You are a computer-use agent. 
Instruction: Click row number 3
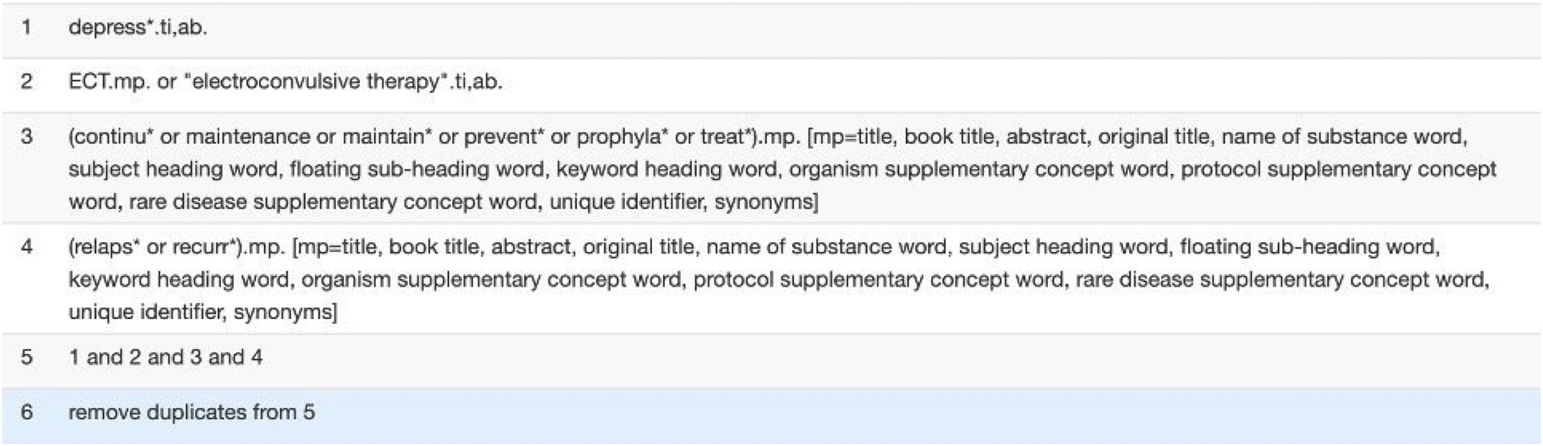26,136
